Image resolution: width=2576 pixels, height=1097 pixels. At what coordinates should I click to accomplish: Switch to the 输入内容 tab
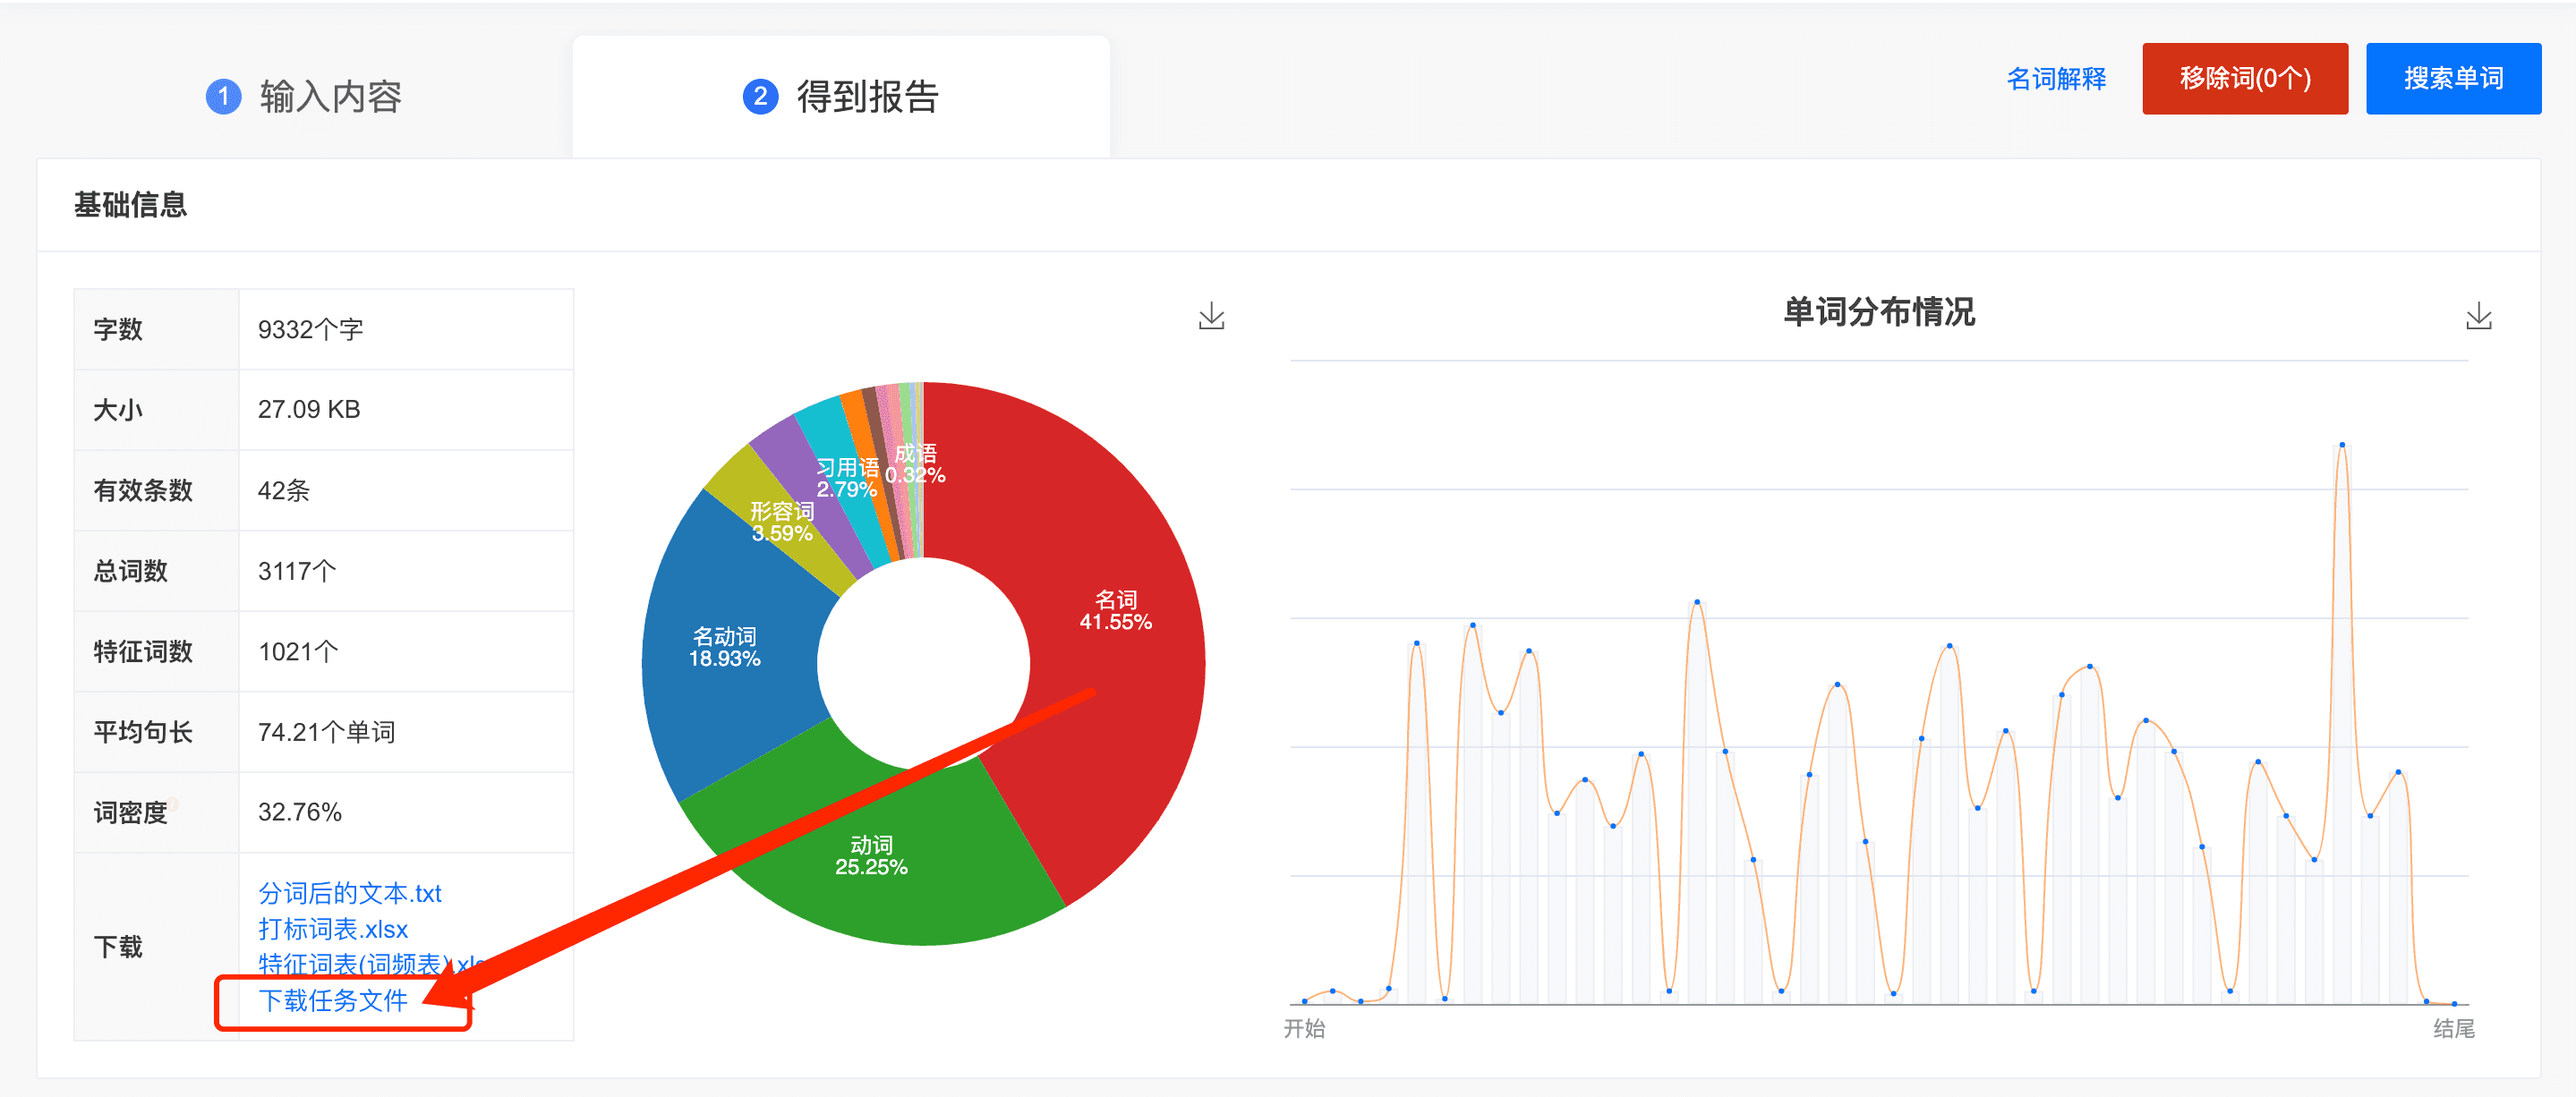coord(304,97)
